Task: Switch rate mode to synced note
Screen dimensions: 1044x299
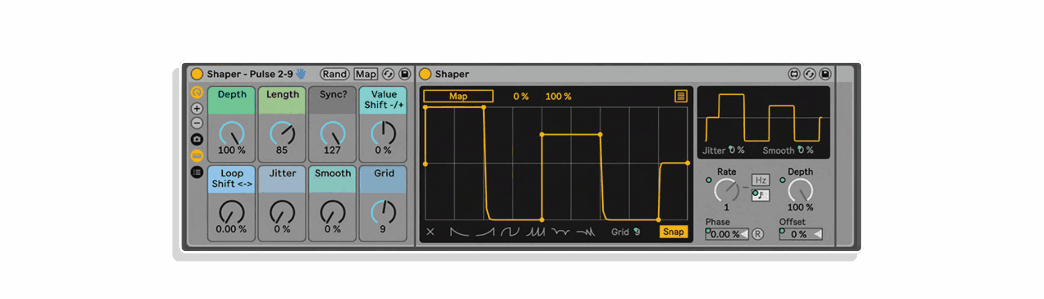Action: pyautogui.click(x=760, y=195)
